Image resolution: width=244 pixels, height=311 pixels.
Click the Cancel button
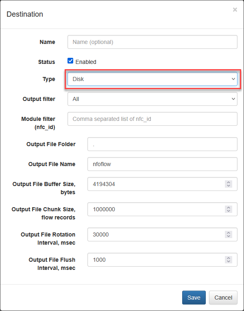[223, 298]
